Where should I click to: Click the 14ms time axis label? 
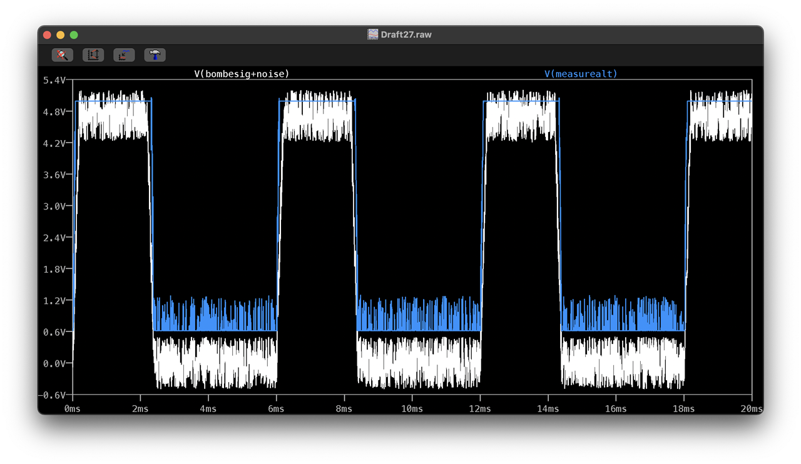pos(548,409)
